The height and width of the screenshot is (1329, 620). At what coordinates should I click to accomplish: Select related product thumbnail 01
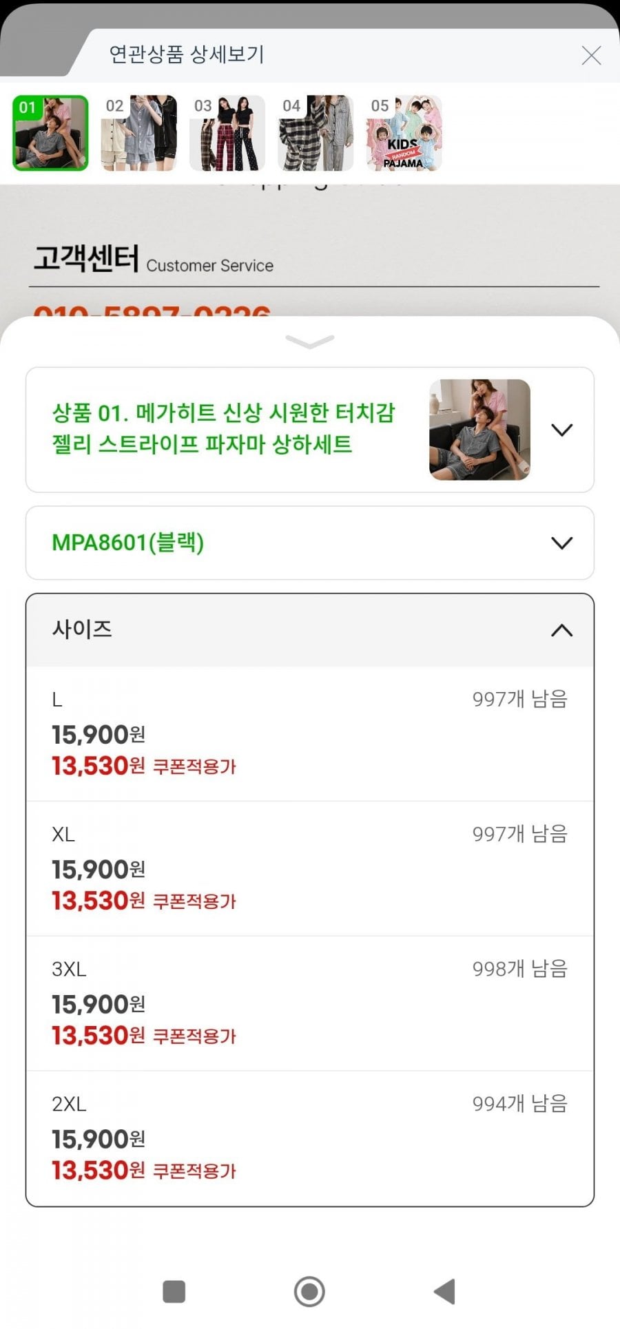51,133
